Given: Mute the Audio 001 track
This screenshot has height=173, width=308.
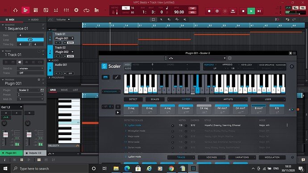Looking at the screenshot, I should (x=56, y=73).
